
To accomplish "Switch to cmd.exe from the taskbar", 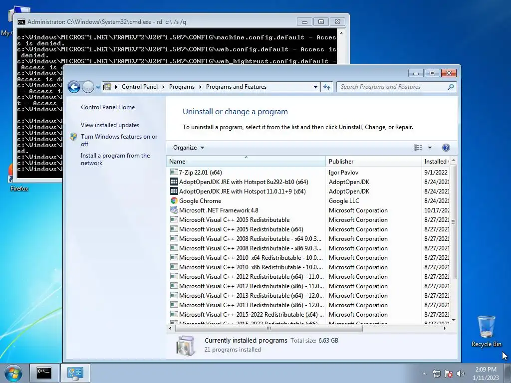I will (x=44, y=373).
